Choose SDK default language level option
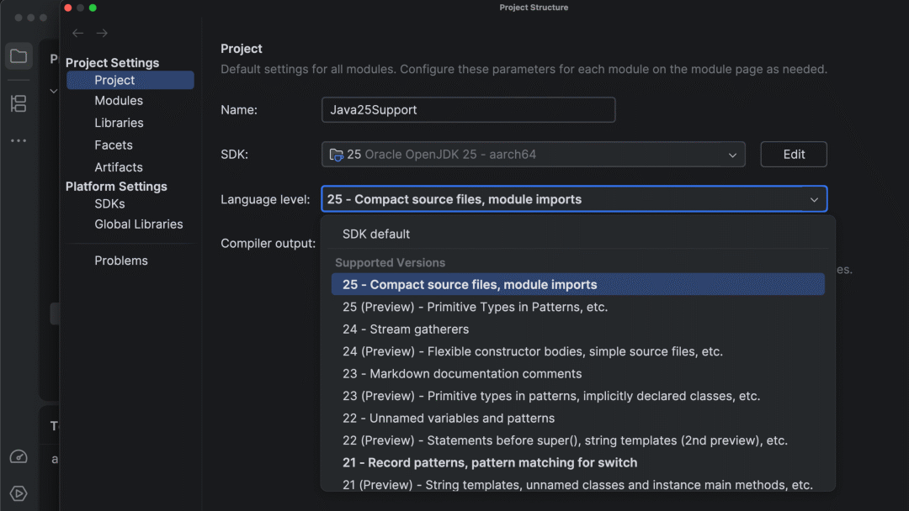The image size is (909, 511). pos(376,234)
